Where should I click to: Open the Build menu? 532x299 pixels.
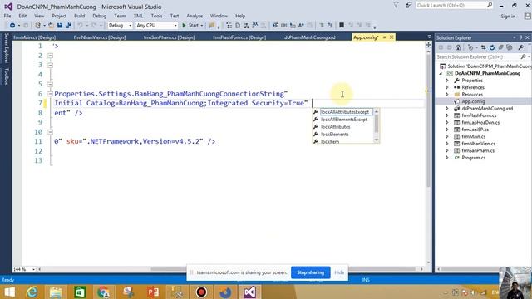(x=80, y=16)
